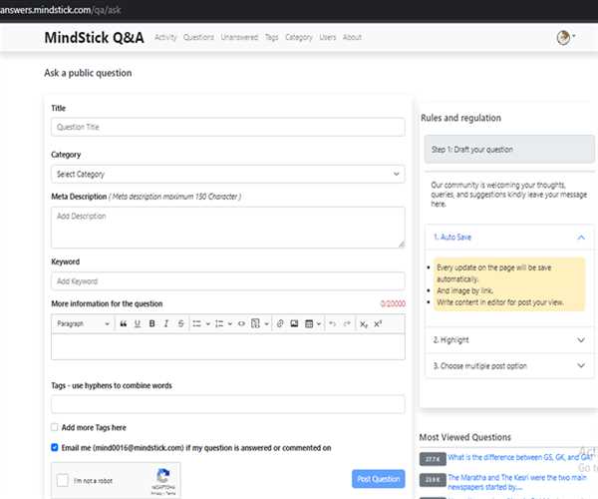598x499 pixels.
Task: Open numbered list style options arrow
Action: coord(230,323)
